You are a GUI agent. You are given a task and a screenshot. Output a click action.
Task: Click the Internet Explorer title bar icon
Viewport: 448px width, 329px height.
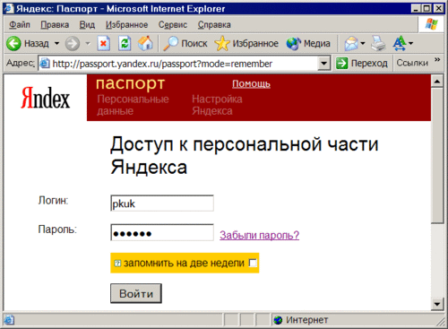8,8
